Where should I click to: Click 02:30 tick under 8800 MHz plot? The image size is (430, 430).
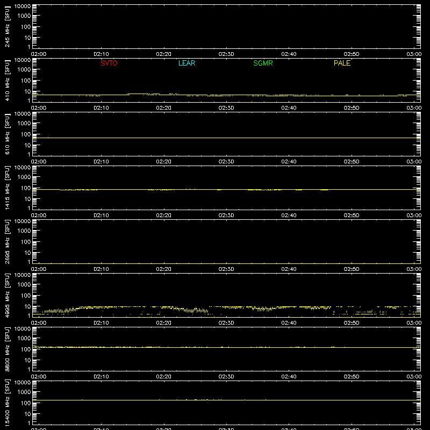pos(226,377)
